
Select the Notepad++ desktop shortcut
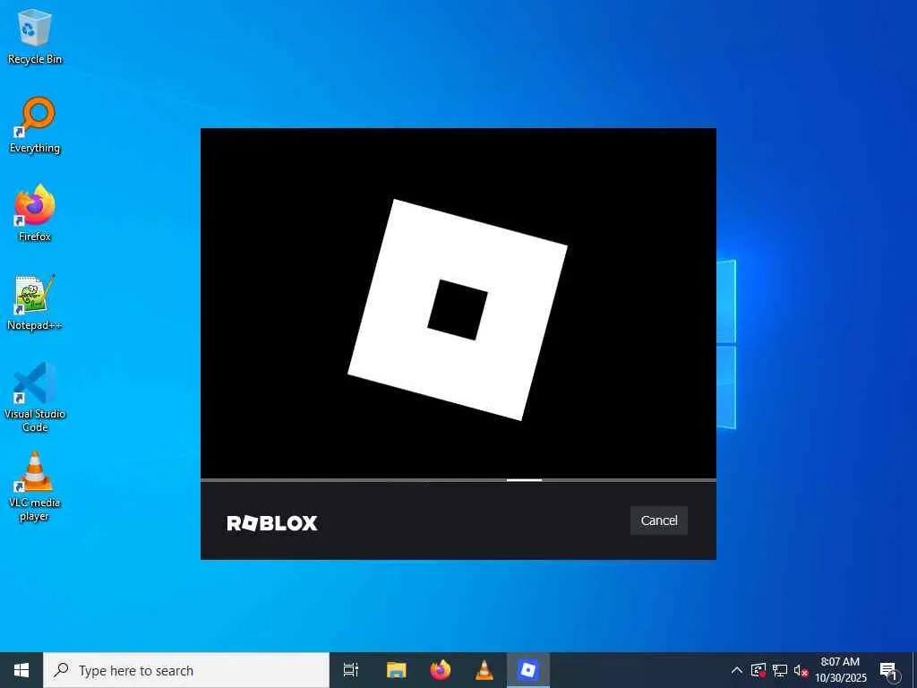[x=35, y=303]
